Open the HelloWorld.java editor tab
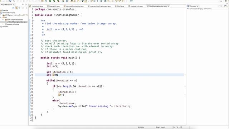Image resolution: width=229 pixels, height=129 pixels. tap(36, 6)
